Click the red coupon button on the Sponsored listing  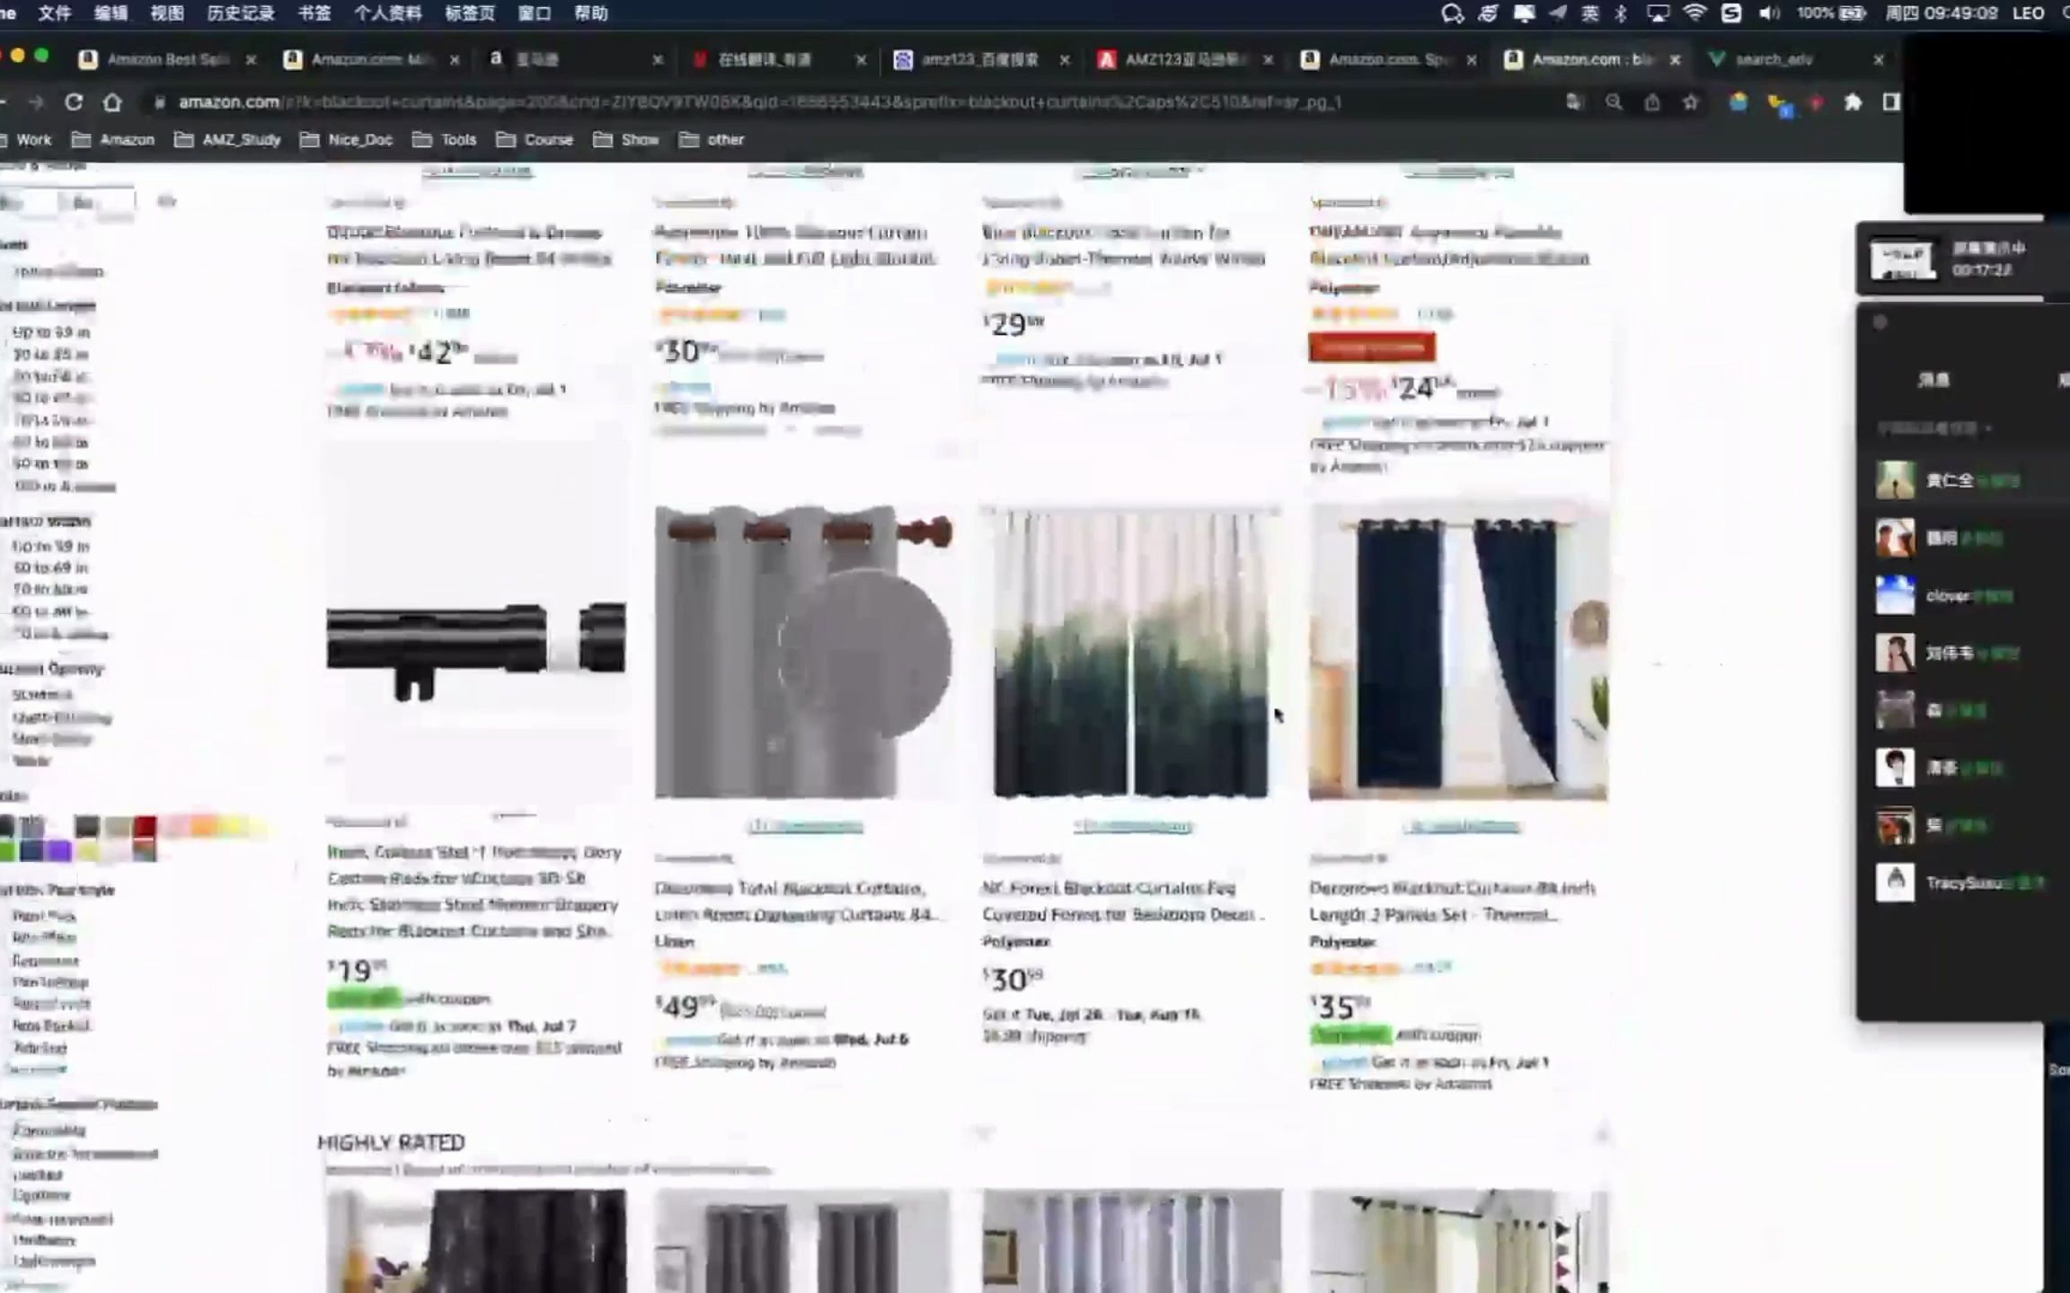[1372, 347]
